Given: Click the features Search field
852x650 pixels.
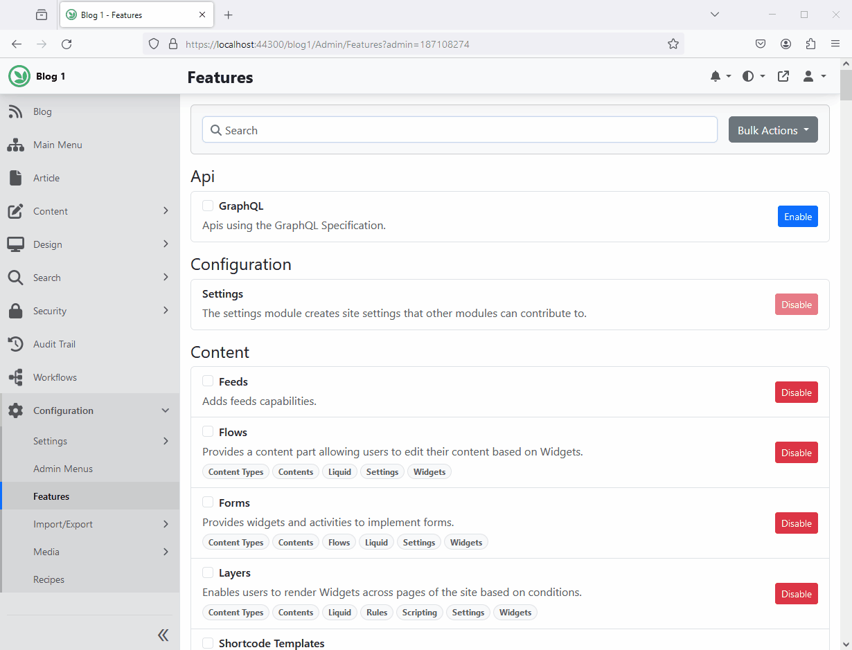Looking at the screenshot, I should (460, 129).
